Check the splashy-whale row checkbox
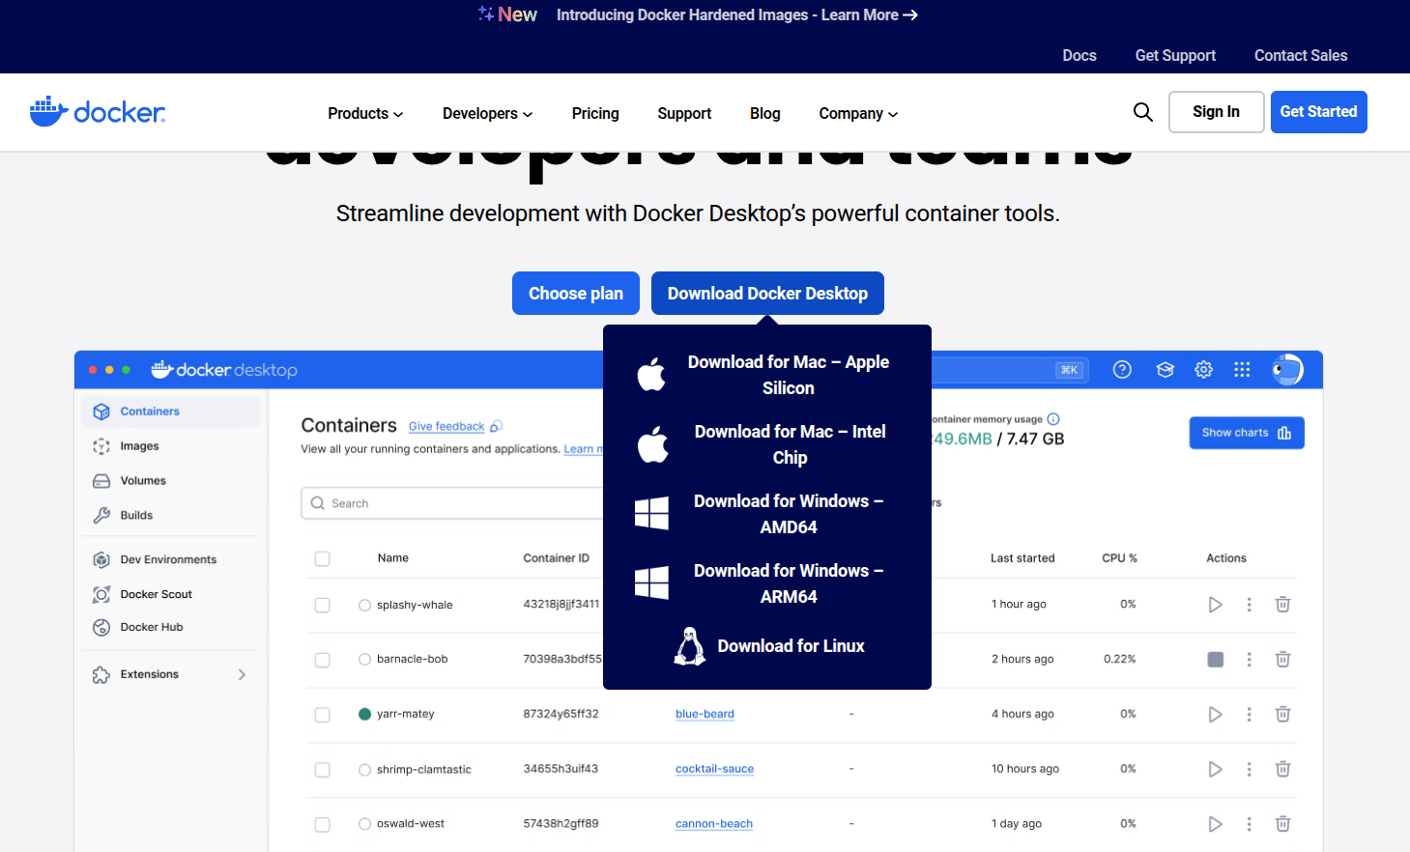The height and width of the screenshot is (852, 1410). click(323, 606)
